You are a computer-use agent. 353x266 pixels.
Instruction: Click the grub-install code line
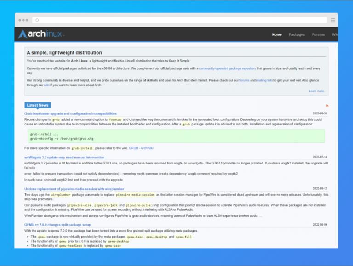click(x=44, y=134)
